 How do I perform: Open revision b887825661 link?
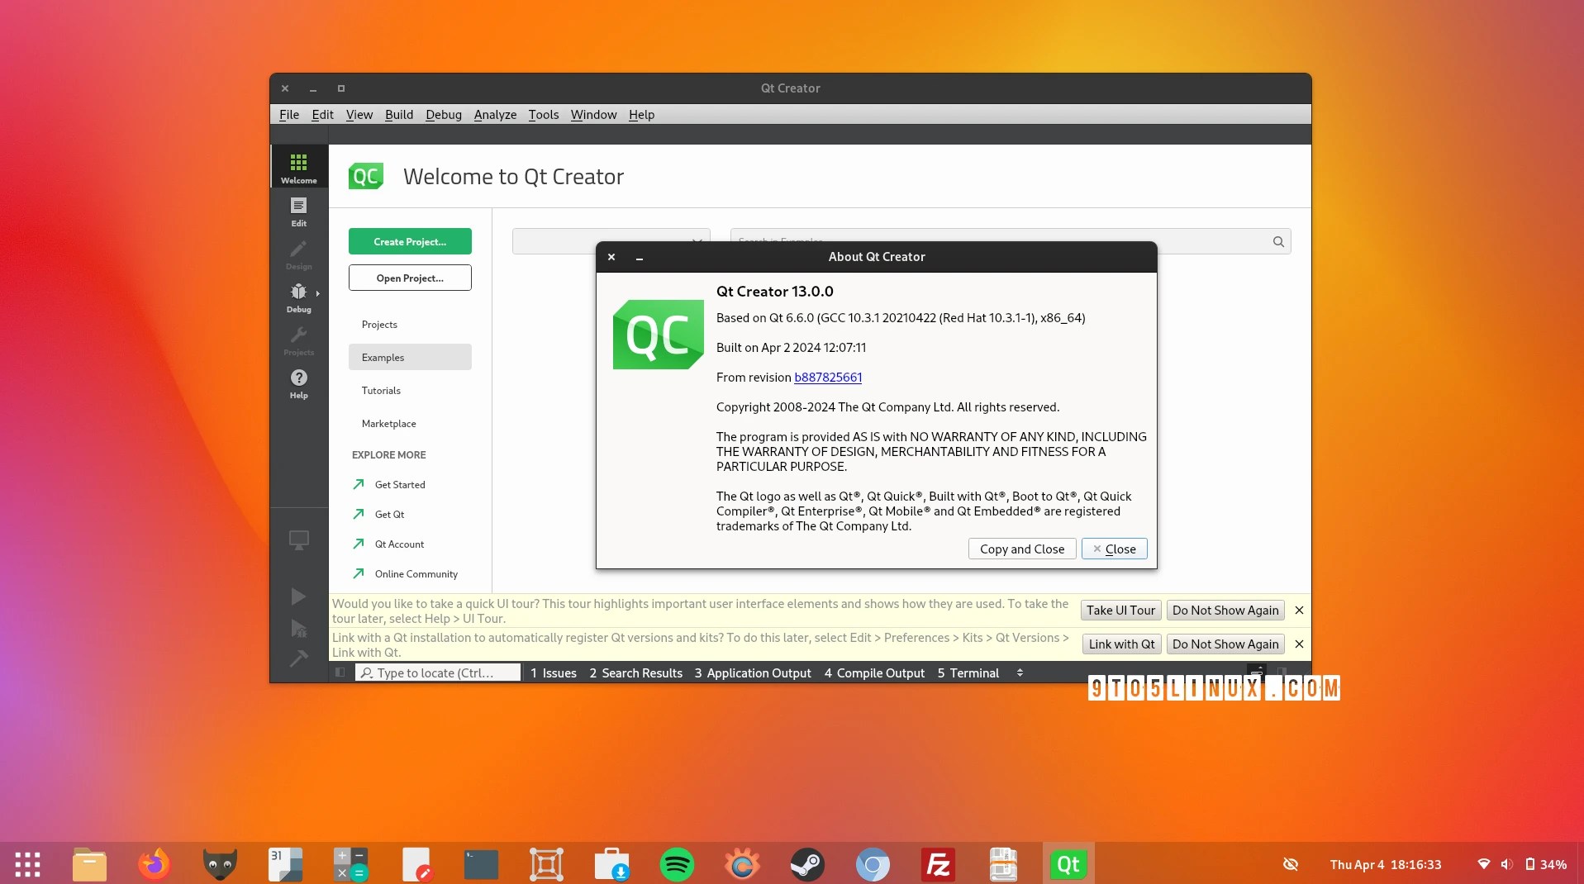pos(827,378)
